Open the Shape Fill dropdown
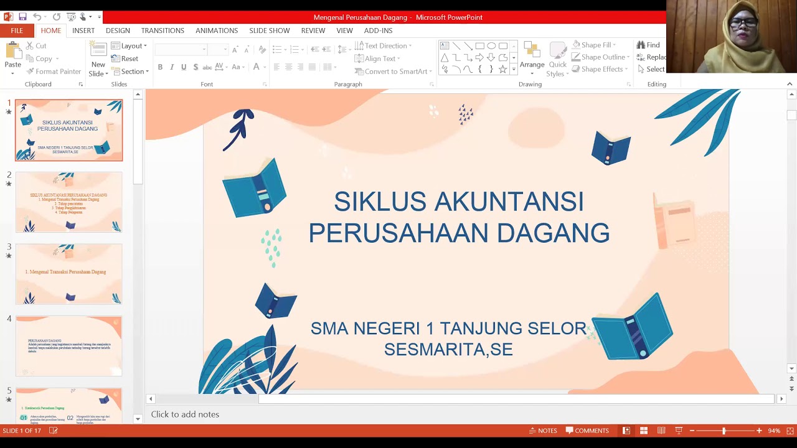 point(594,45)
